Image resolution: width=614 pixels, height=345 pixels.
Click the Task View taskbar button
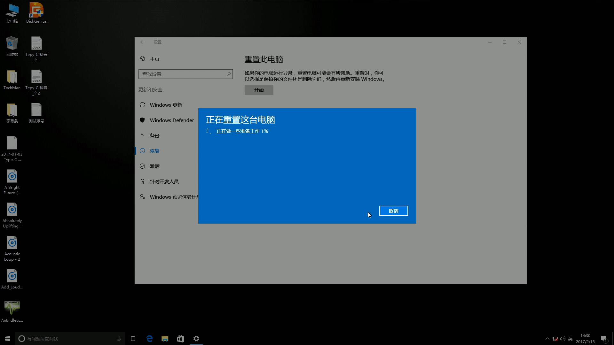[133, 338]
